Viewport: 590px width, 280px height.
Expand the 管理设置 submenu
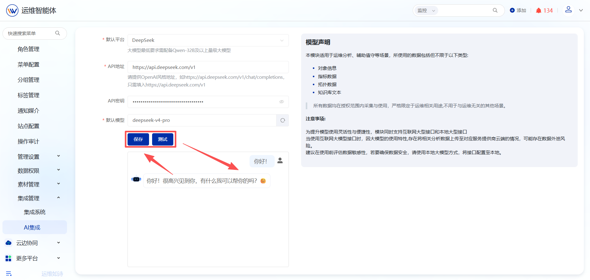tap(58, 156)
